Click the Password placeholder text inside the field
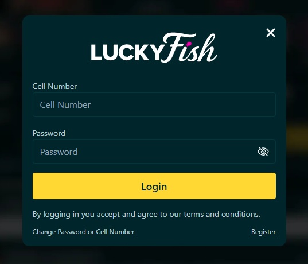The image size is (308, 264). [x=59, y=152]
